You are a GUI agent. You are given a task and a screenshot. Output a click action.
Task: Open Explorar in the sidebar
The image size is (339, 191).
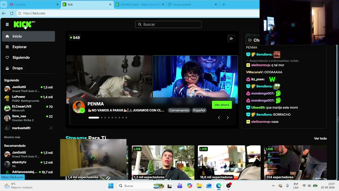coord(28,47)
